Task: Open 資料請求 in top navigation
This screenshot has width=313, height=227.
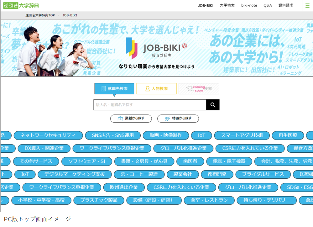Action: [286, 5]
